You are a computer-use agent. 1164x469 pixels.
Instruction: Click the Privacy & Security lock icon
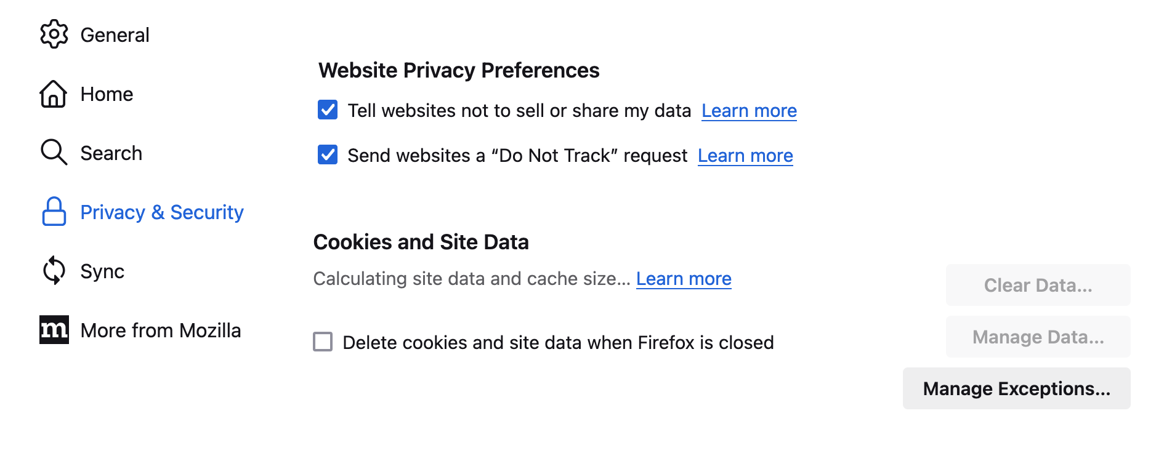[x=54, y=212]
